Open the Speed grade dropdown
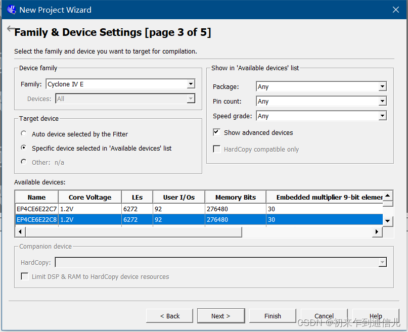 (322, 116)
